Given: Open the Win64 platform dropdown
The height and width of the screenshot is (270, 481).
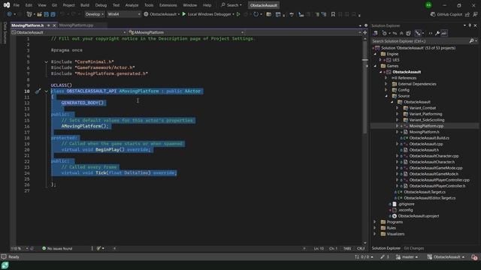Looking at the screenshot, I should click(x=123, y=14).
